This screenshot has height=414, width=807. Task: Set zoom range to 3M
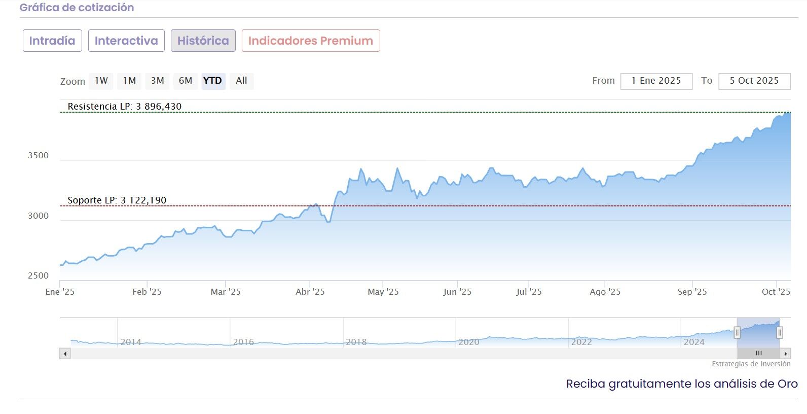click(x=157, y=81)
